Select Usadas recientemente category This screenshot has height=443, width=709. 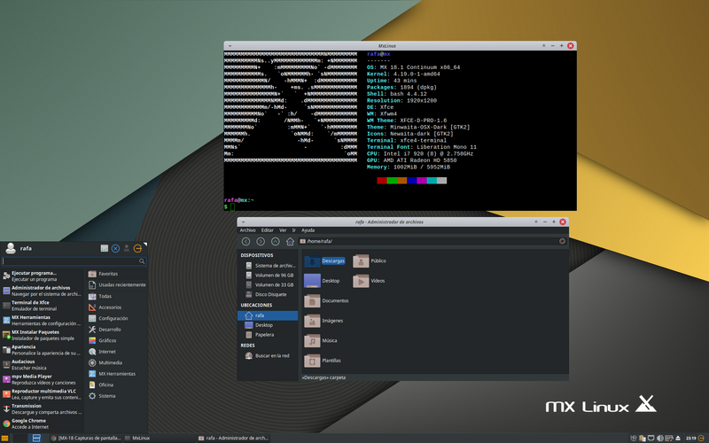pos(116,284)
